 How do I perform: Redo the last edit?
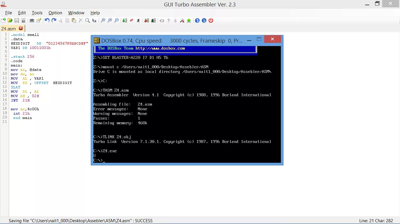54,20
